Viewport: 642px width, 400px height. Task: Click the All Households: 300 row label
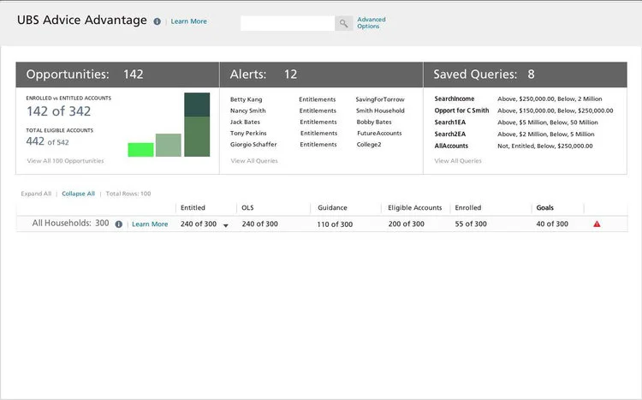[70, 223]
